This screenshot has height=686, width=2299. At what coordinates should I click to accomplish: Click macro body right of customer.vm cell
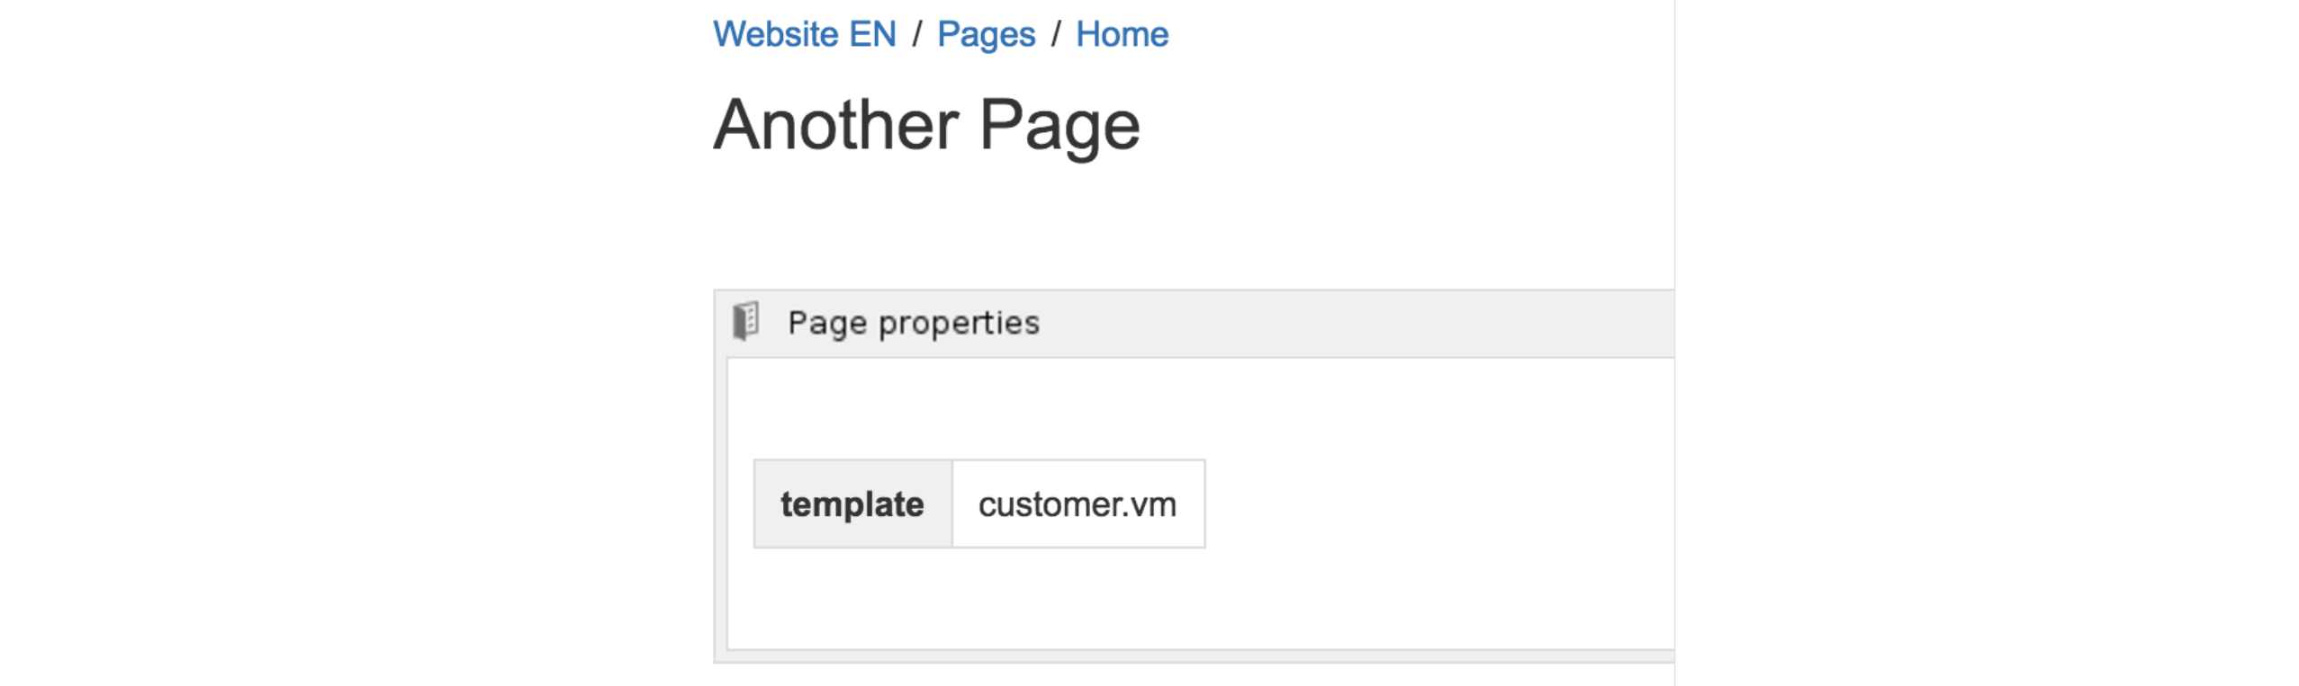pyautogui.click(x=1440, y=504)
